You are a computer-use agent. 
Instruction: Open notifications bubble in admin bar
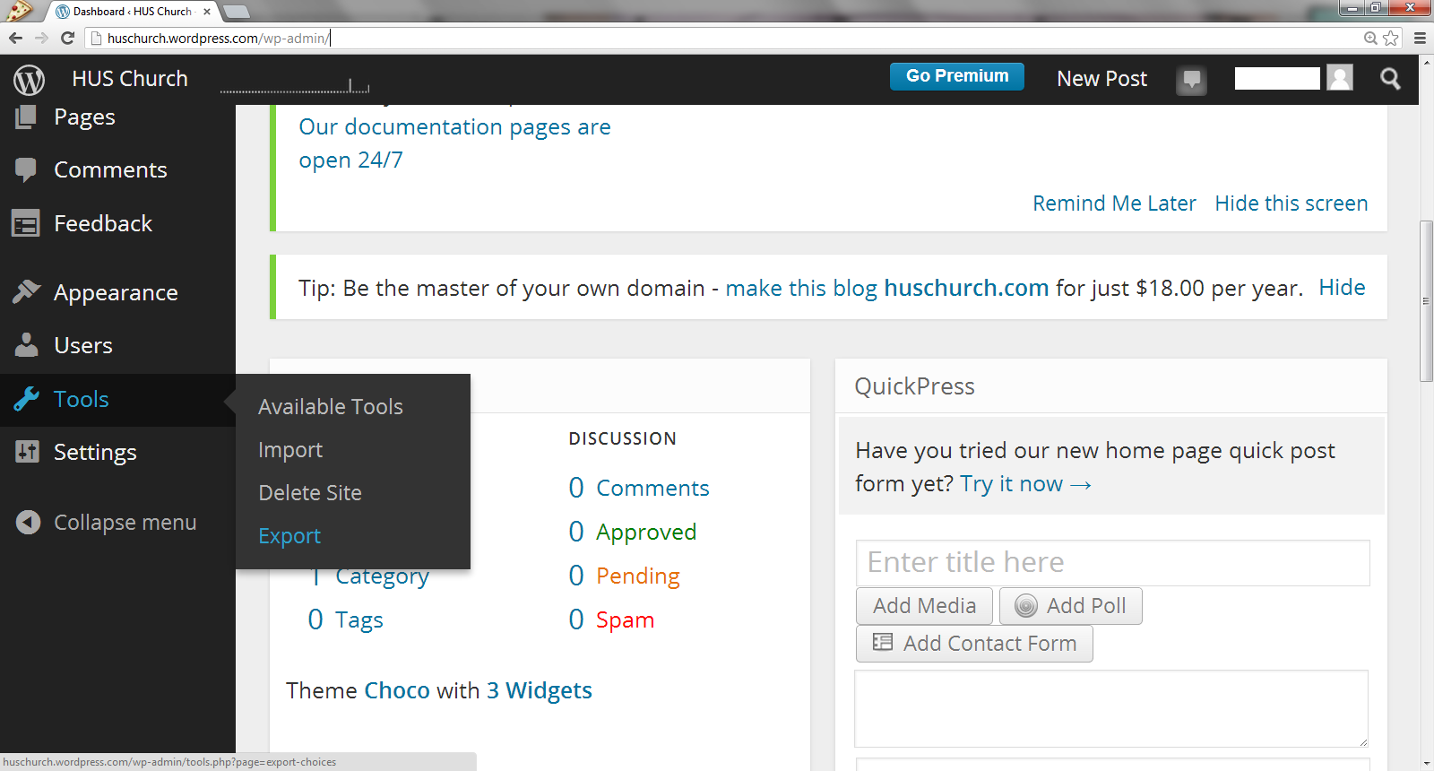click(x=1191, y=80)
